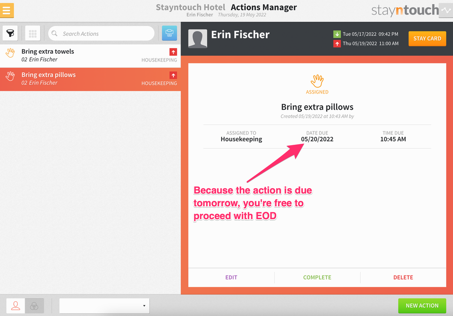Click the stayntouch logo
Screen dimensions: 453x316
coord(405,10)
